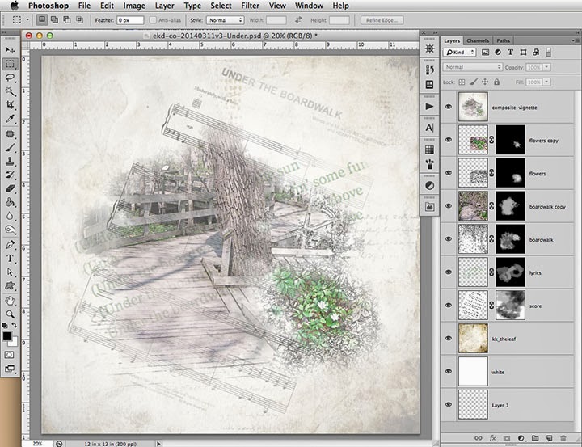Delete layer with trash icon
The width and height of the screenshot is (582, 447).
(563, 438)
